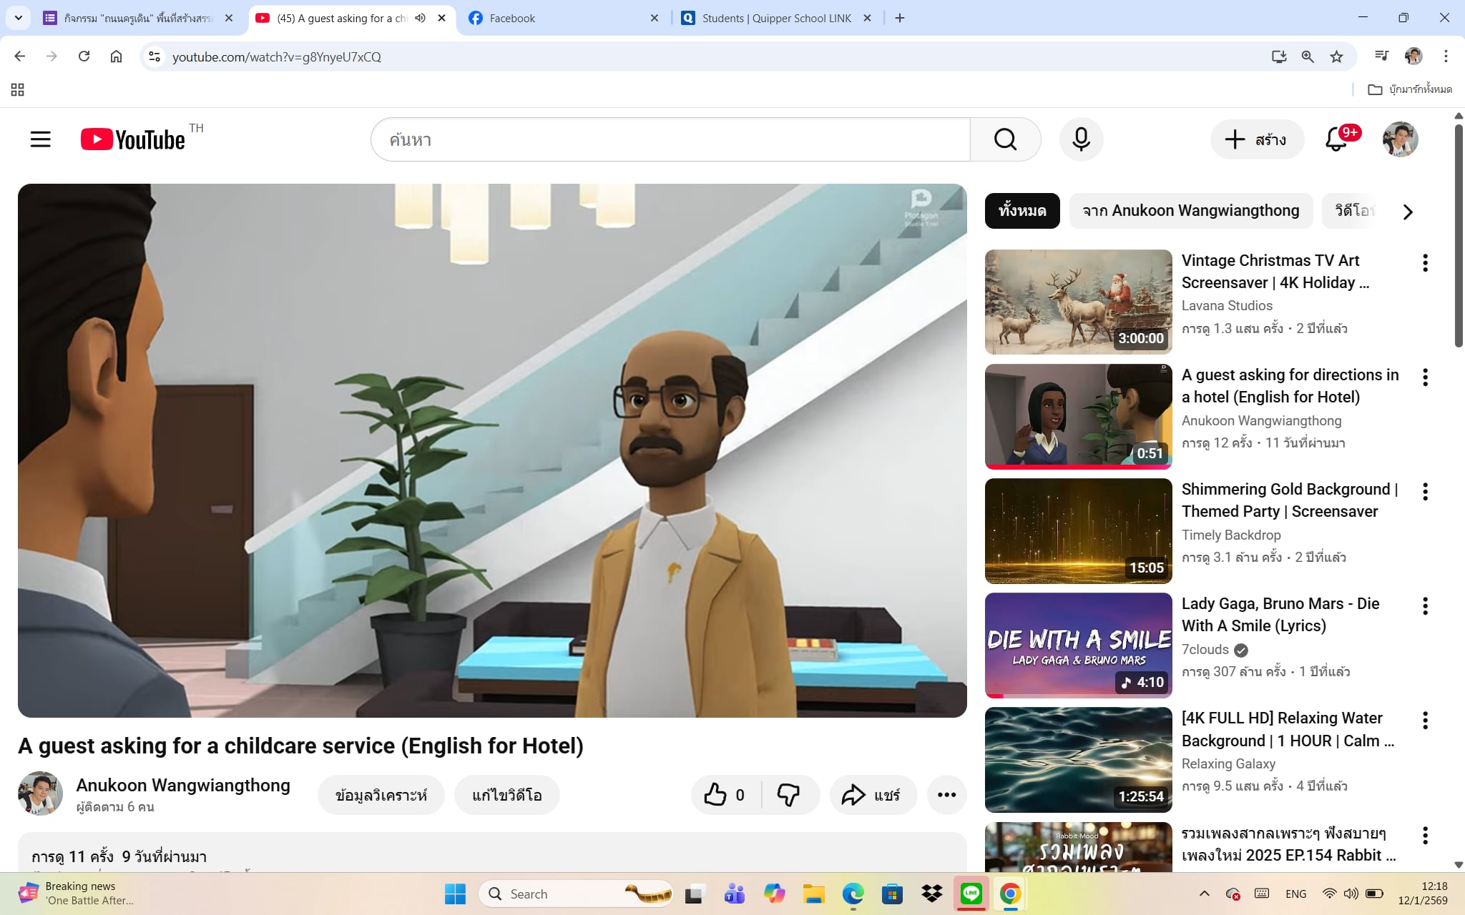Like the video with thumbs up
Screen dimensions: 1465x915
click(x=716, y=795)
